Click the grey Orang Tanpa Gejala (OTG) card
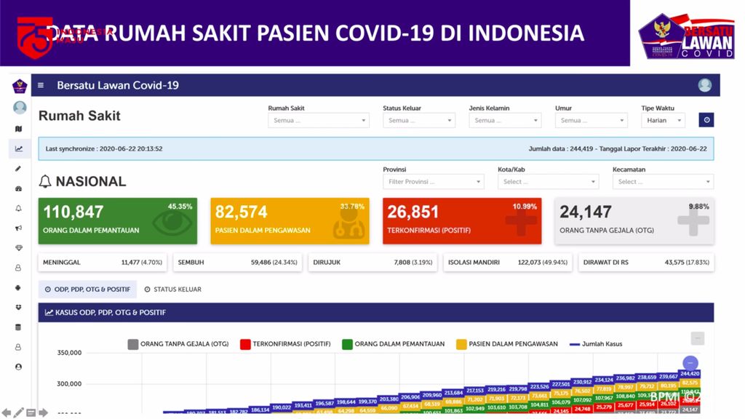 [634, 221]
